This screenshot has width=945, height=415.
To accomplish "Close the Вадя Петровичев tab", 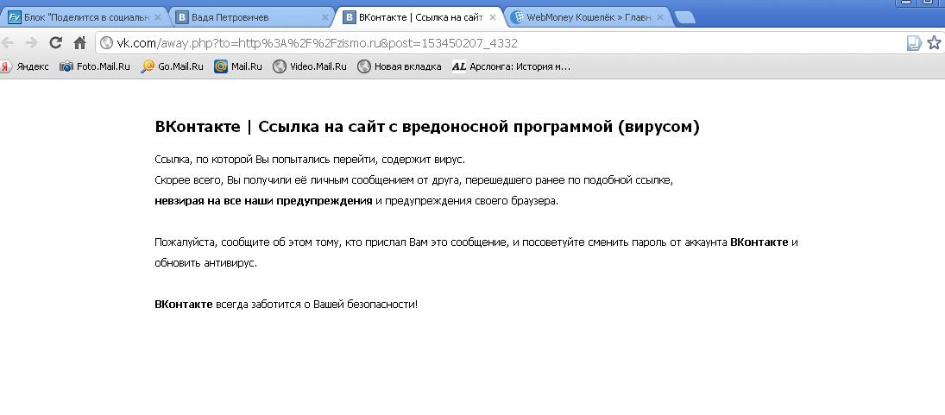I will pos(324,17).
